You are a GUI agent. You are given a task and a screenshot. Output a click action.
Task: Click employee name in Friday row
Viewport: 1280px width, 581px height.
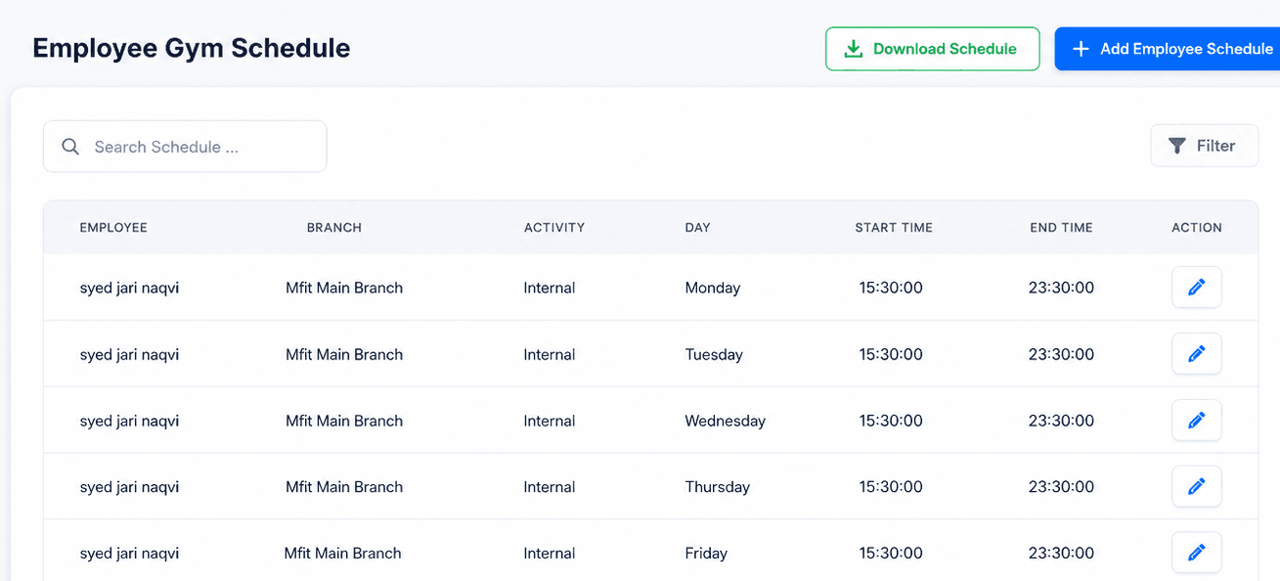(129, 554)
